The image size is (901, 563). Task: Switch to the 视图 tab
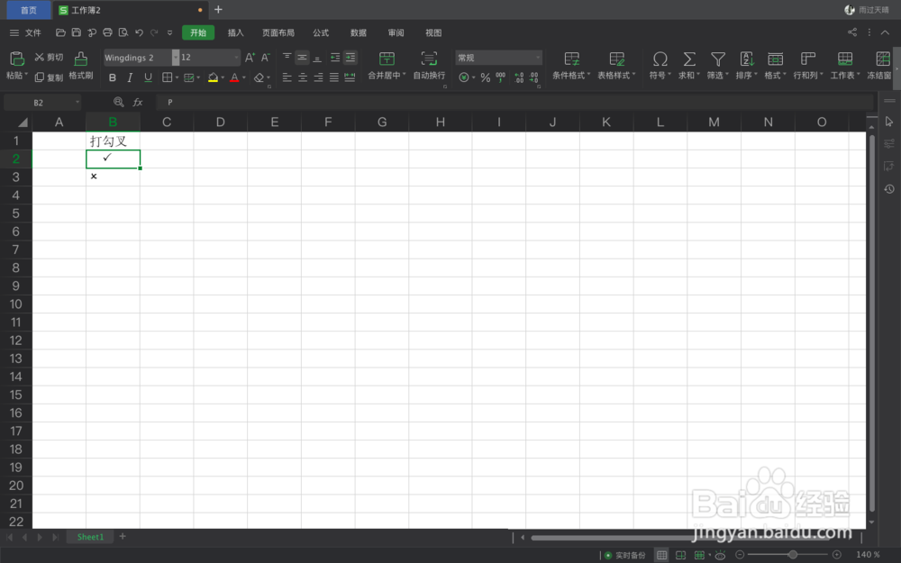[x=433, y=32]
